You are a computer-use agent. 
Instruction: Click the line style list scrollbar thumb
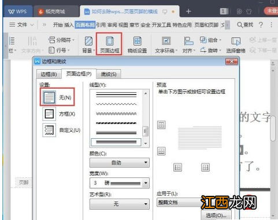click(x=146, y=131)
